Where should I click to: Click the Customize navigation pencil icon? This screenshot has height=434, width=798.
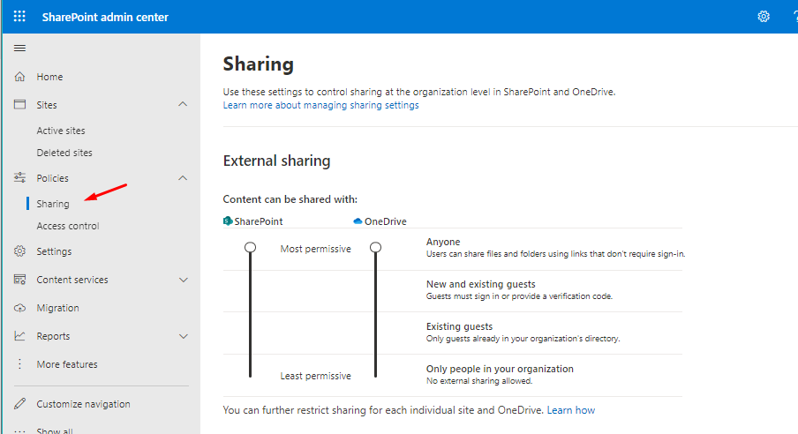click(19, 404)
